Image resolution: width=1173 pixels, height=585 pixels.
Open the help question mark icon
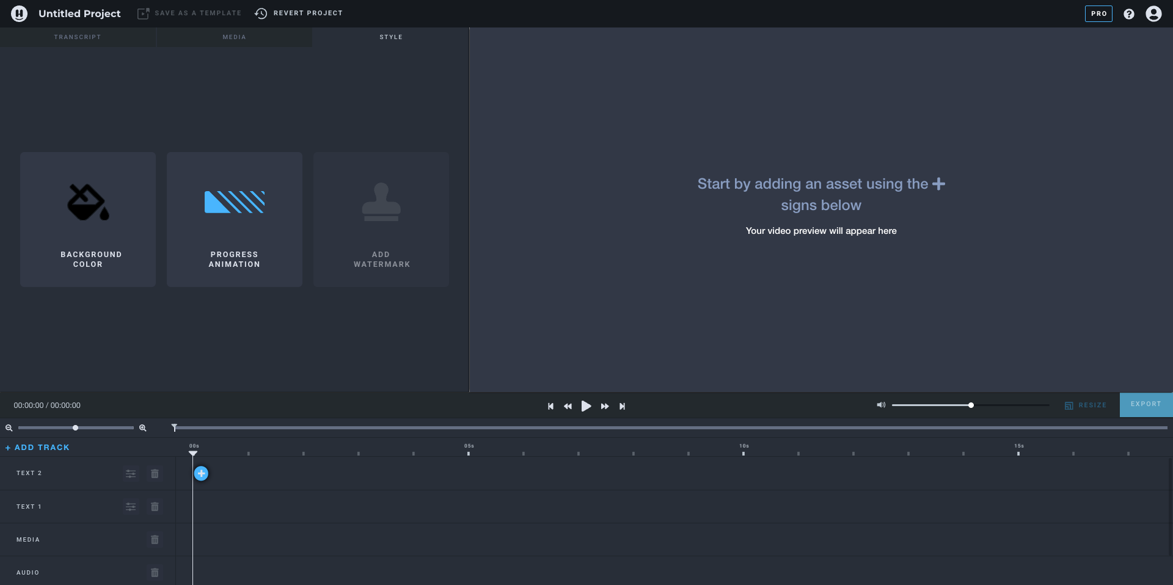pyautogui.click(x=1129, y=13)
